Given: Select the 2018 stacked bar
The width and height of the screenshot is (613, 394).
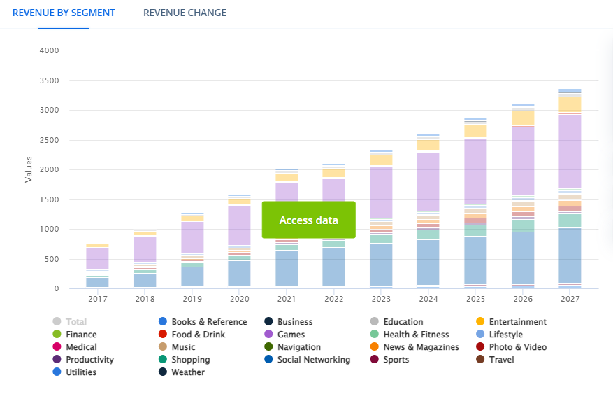Looking at the screenshot, I should [145, 260].
